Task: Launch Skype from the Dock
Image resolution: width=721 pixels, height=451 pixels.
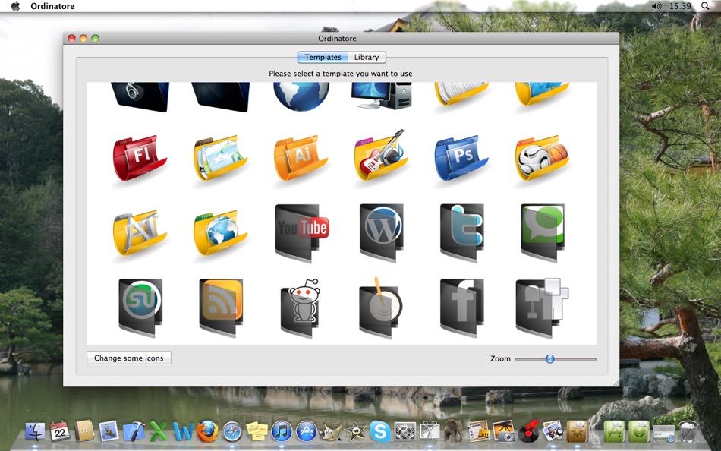Action: (380, 432)
